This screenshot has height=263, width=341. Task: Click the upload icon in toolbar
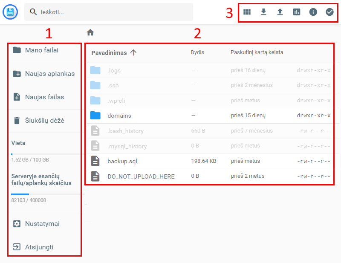(280, 12)
